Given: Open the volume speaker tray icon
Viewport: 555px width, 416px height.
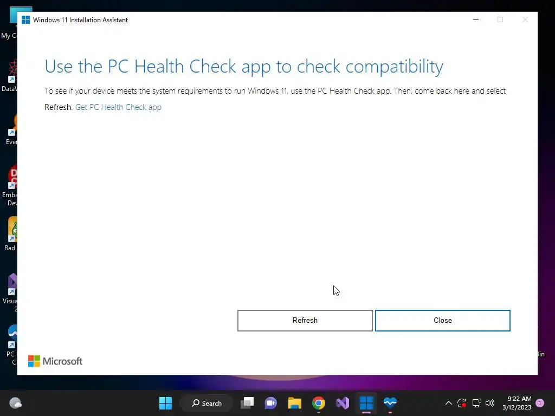Looking at the screenshot, I should (490, 403).
